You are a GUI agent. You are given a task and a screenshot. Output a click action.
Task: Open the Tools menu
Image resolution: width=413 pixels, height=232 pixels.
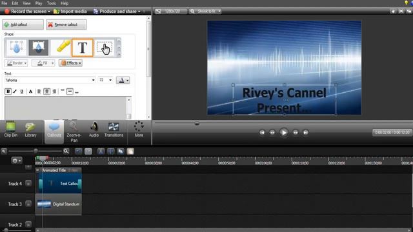pyautogui.click(x=52, y=3)
